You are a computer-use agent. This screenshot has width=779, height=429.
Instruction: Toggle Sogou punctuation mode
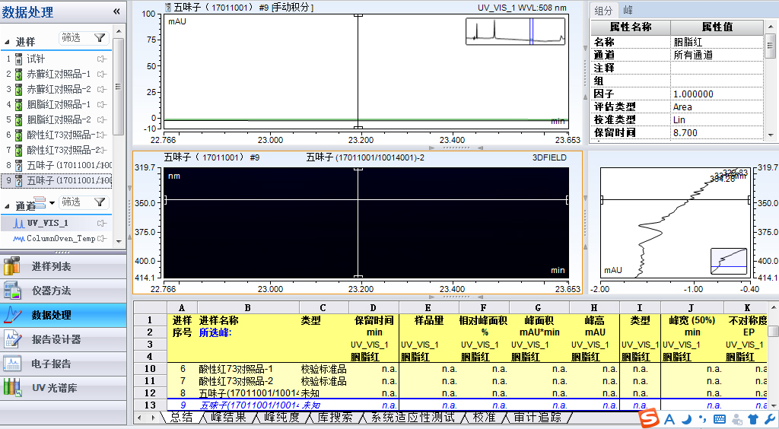tap(703, 420)
